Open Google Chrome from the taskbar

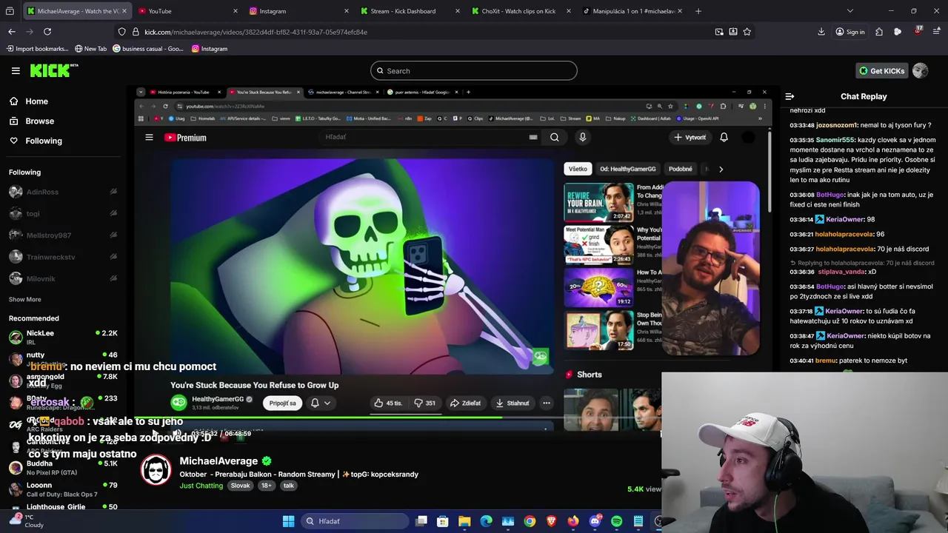click(530, 521)
